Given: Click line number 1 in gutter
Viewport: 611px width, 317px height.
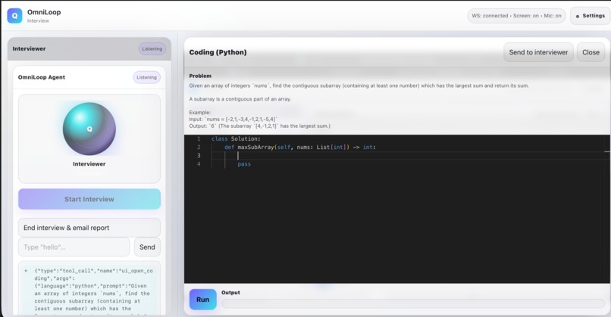Looking at the screenshot, I should 199,139.
